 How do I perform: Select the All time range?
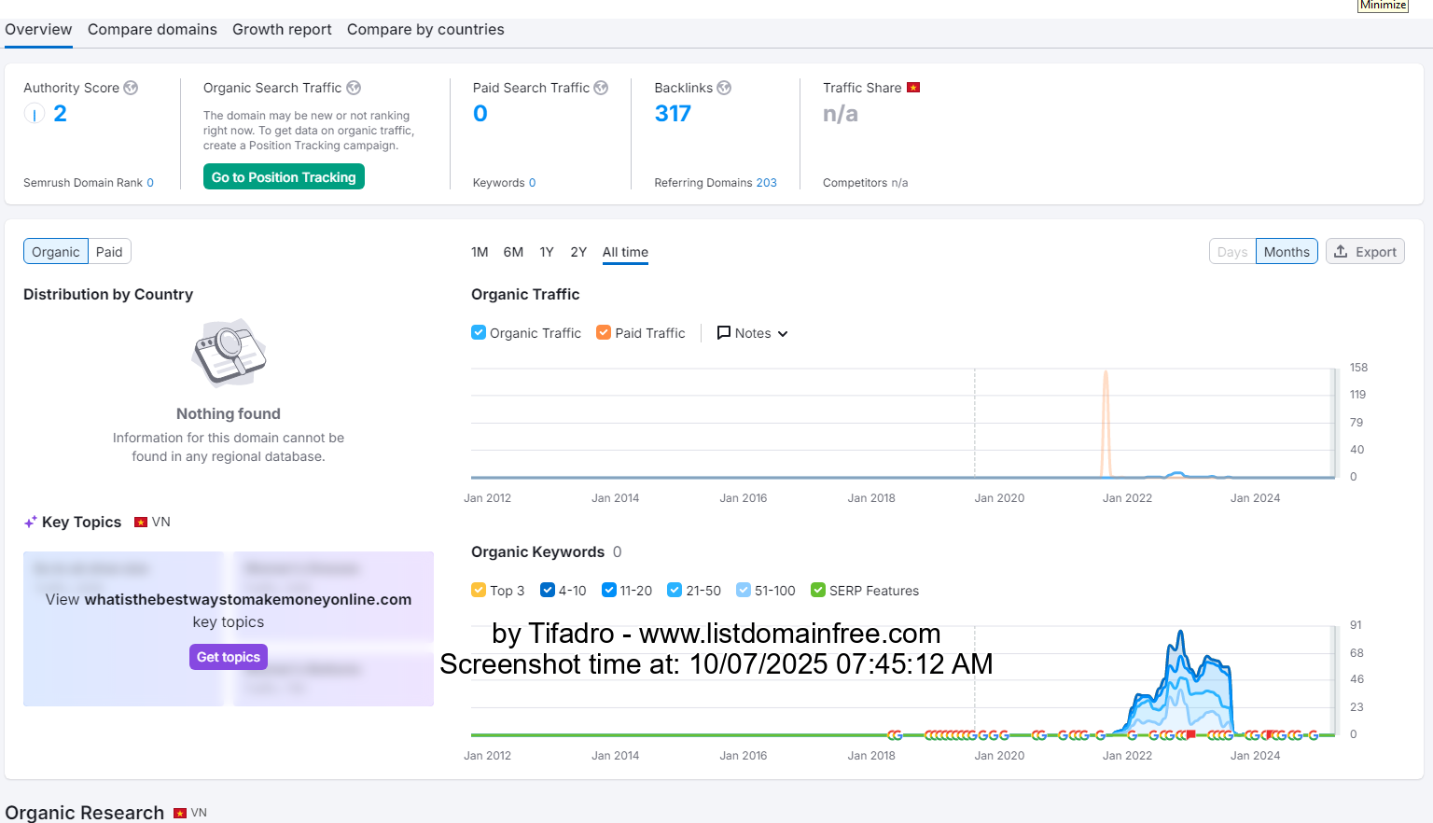(625, 252)
